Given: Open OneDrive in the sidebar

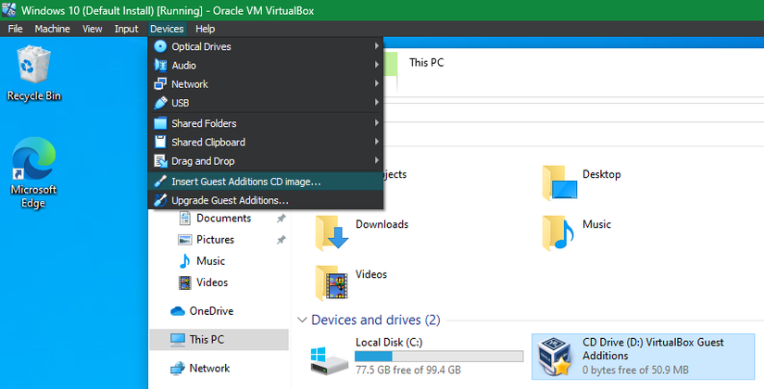Looking at the screenshot, I should click(210, 311).
